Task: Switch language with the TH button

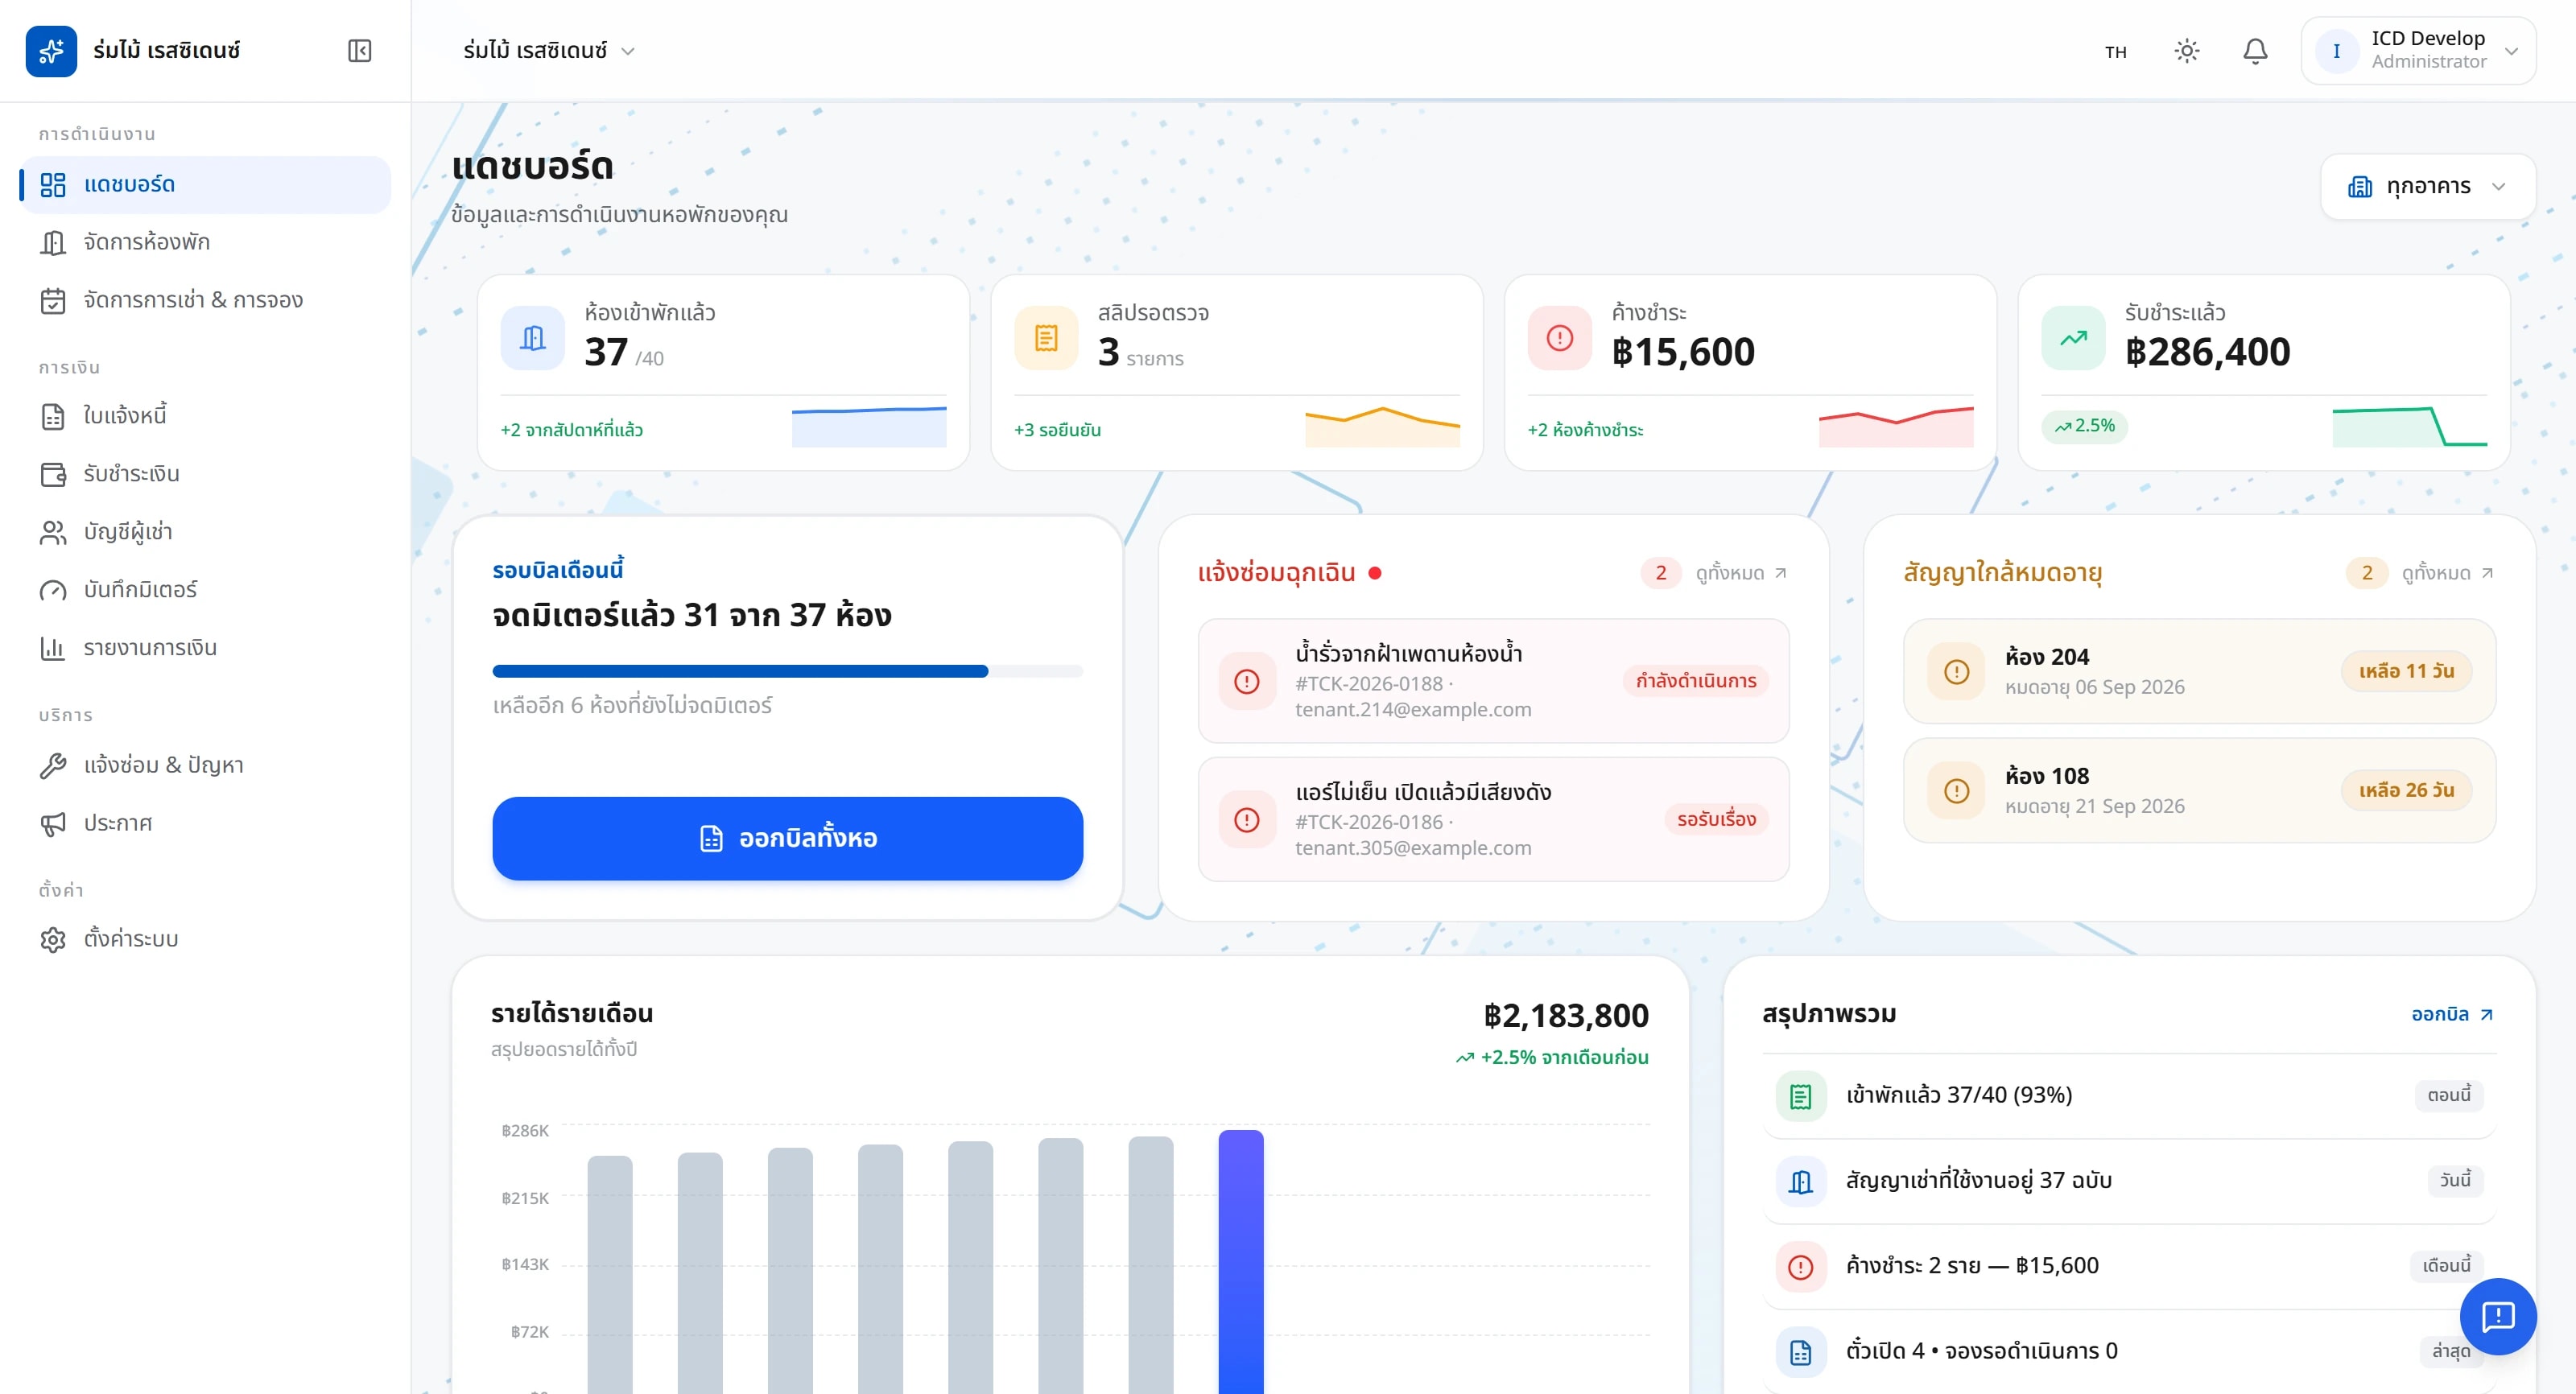Action: pyautogui.click(x=2115, y=51)
